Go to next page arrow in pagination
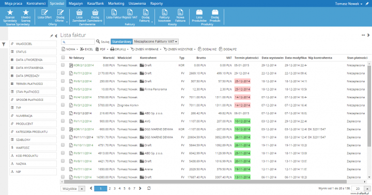 (x=140, y=188)
